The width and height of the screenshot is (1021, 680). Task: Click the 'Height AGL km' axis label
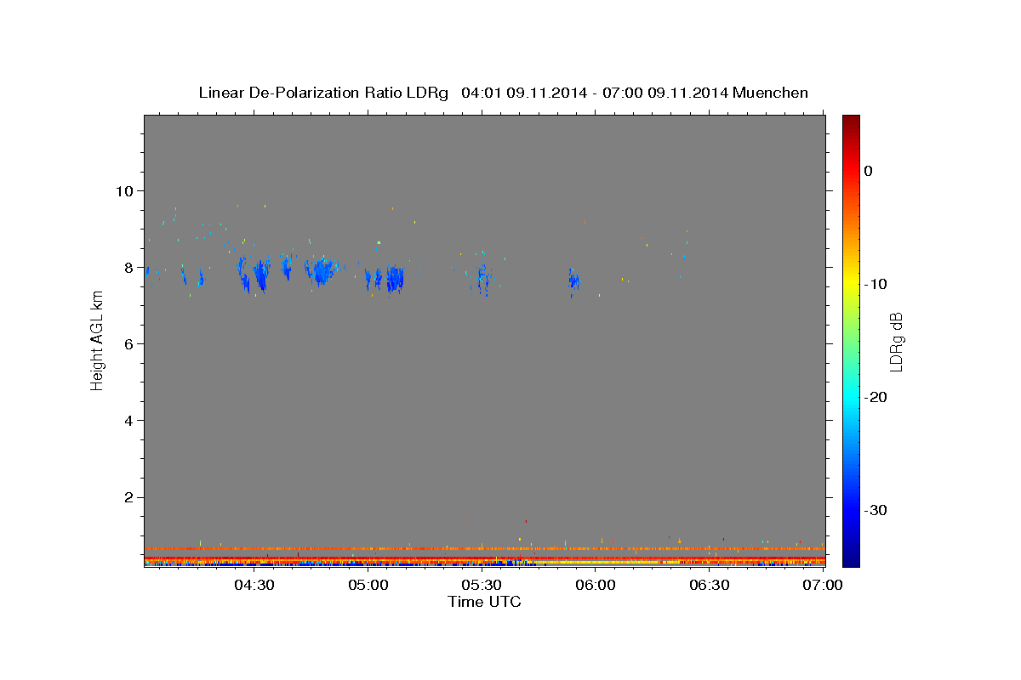98,340
